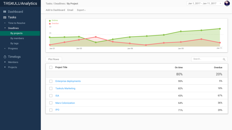Toggle the Ontime legend dot
Image resolution: width=232 pixels, height=130 pixels.
coord(50,21)
